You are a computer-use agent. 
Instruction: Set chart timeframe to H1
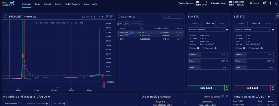pyautogui.click(x=63, y=23)
